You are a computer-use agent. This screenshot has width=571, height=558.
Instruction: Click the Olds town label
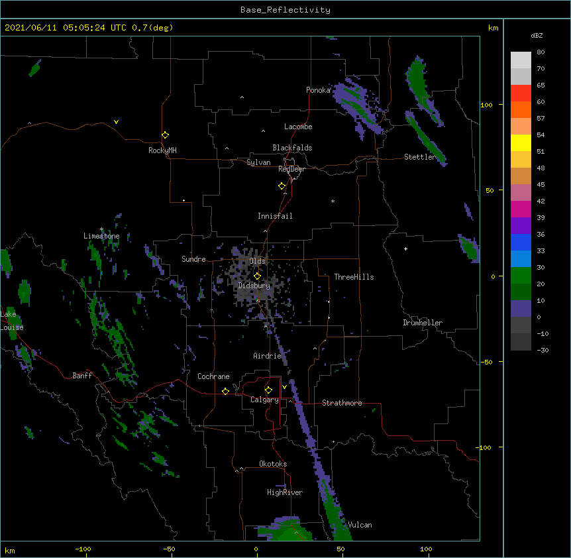click(257, 261)
